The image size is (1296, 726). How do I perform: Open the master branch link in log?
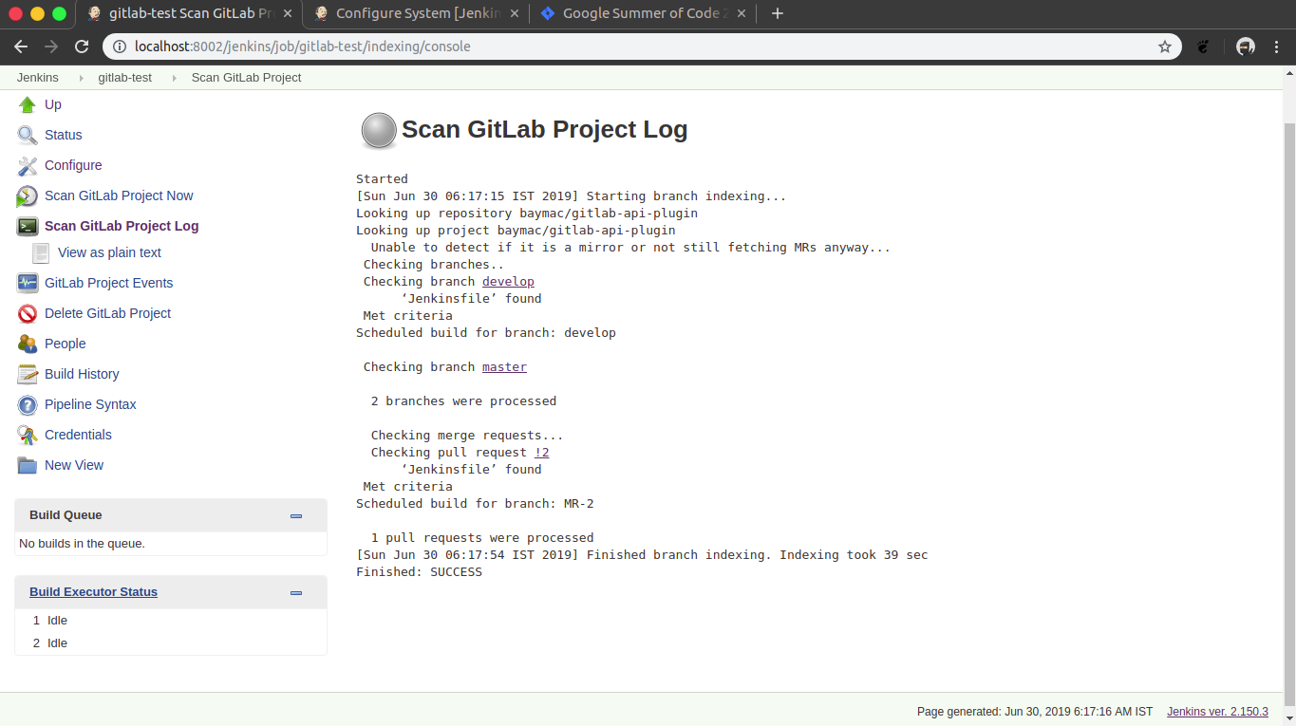coord(504,366)
